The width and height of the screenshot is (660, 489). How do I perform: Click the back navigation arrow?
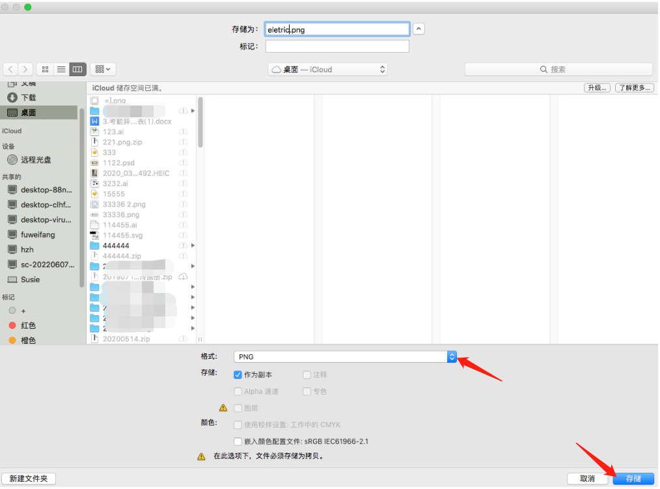(x=10, y=69)
